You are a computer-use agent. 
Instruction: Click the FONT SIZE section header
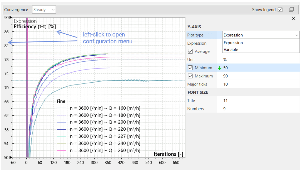click(198, 92)
